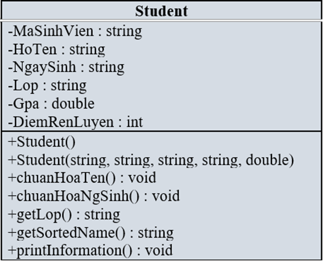Image resolution: width=323 pixels, height=261 pixels.
Task: Select the getSortedName() string method
Action: 90,233
